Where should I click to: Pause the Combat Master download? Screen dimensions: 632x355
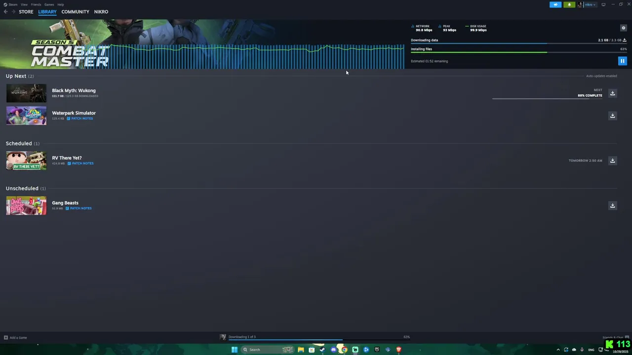pyautogui.click(x=622, y=61)
